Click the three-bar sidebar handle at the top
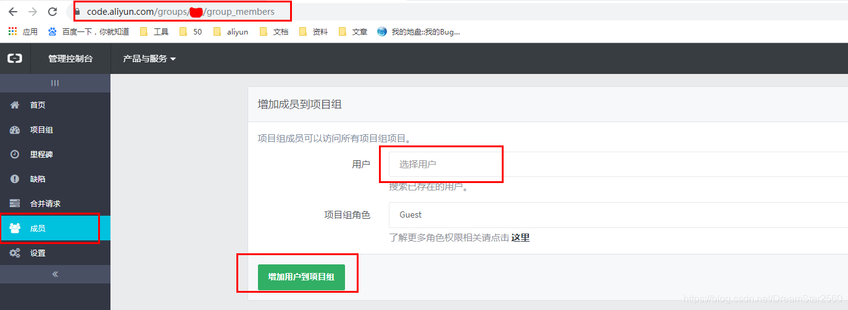 55,83
